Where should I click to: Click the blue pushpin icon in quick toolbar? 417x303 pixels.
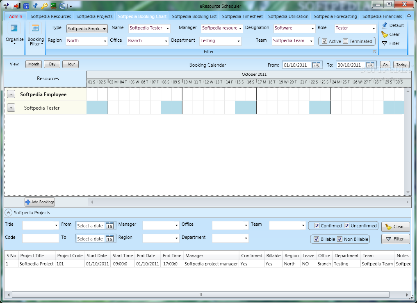(x=35, y=6)
